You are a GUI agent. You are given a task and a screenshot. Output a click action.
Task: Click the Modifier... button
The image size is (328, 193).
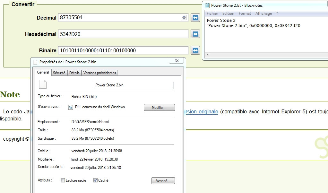159,107
